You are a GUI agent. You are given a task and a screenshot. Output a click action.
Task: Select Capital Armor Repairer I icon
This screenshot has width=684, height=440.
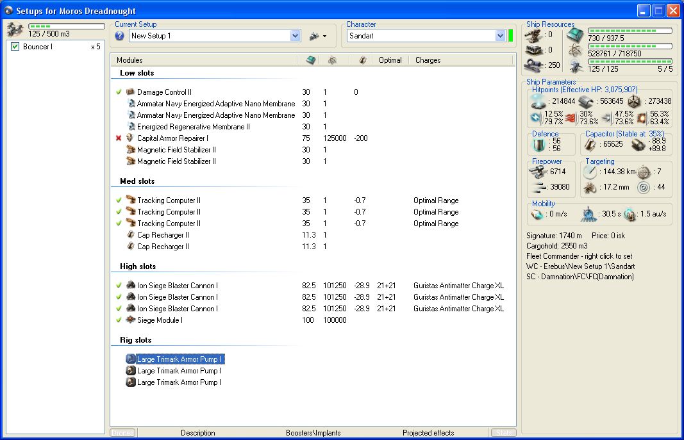(130, 138)
